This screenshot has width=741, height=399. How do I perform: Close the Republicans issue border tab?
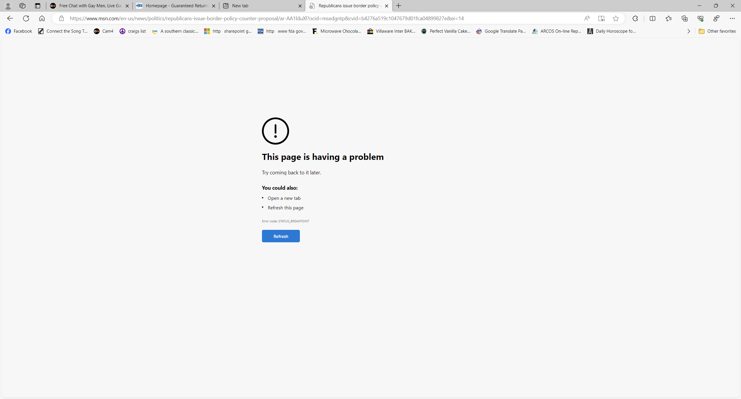pos(387,6)
